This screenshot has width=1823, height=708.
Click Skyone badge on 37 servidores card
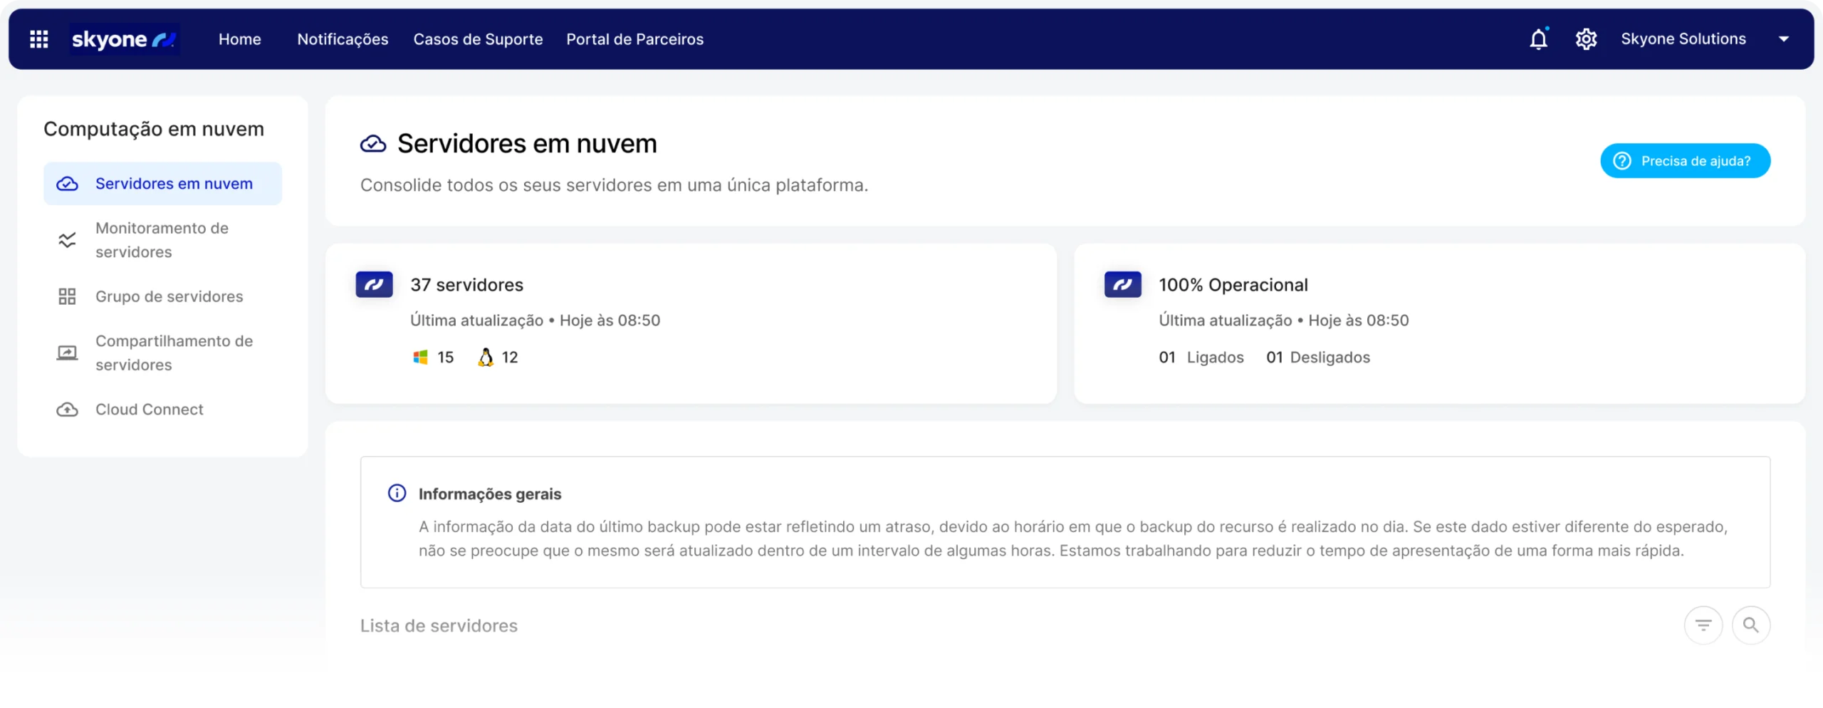[x=374, y=285]
